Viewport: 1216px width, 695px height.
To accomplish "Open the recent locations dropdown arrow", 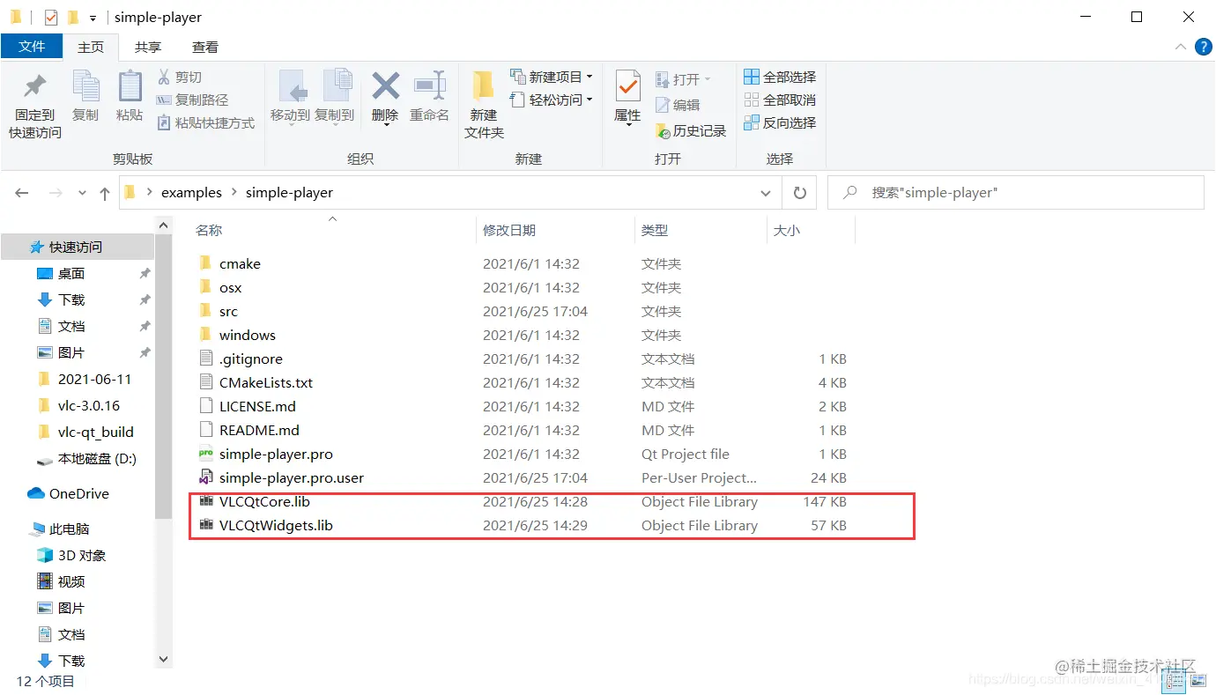I will (x=82, y=193).
